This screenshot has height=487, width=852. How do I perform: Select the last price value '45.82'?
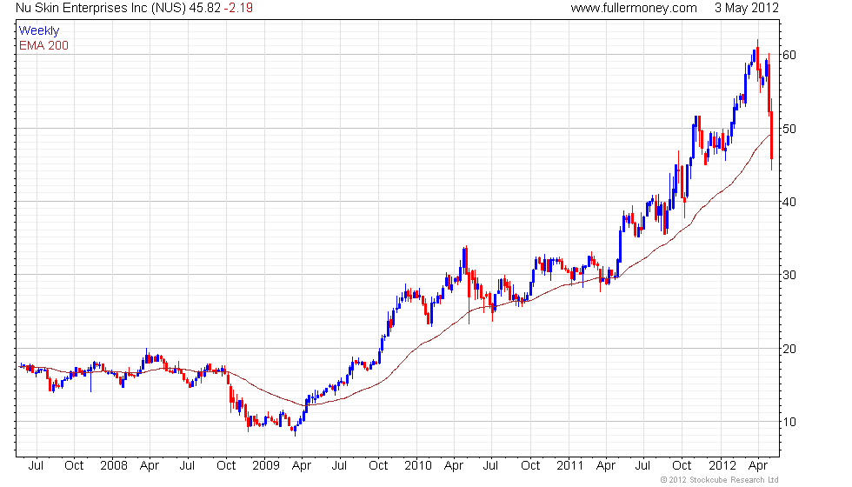(205, 8)
